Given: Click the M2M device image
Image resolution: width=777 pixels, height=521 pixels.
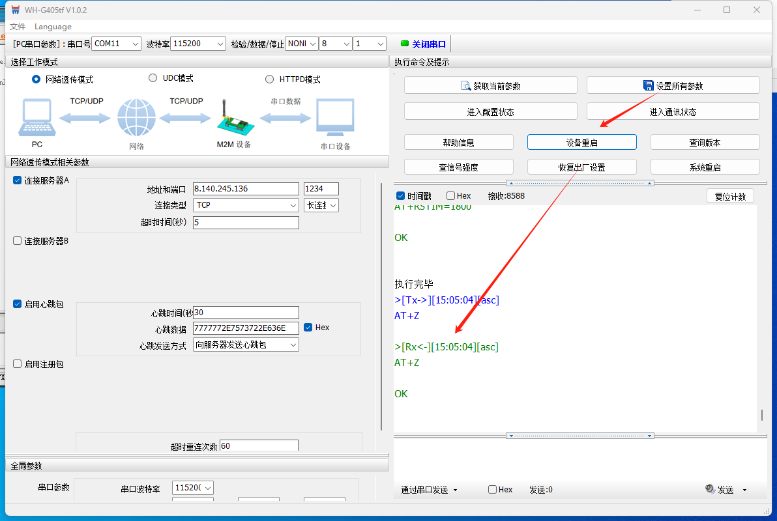Looking at the screenshot, I should pos(233,119).
